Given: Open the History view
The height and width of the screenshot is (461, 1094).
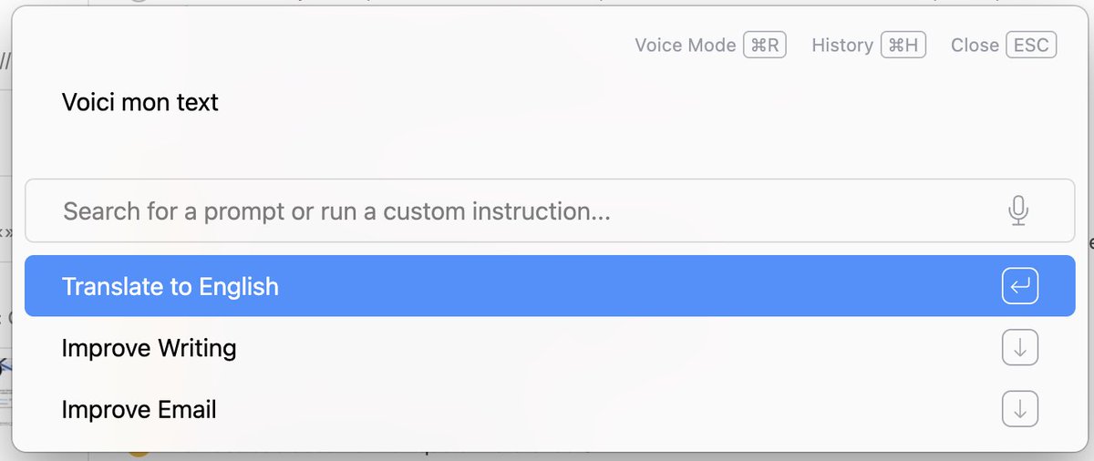Looking at the screenshot, I should 841,46.
